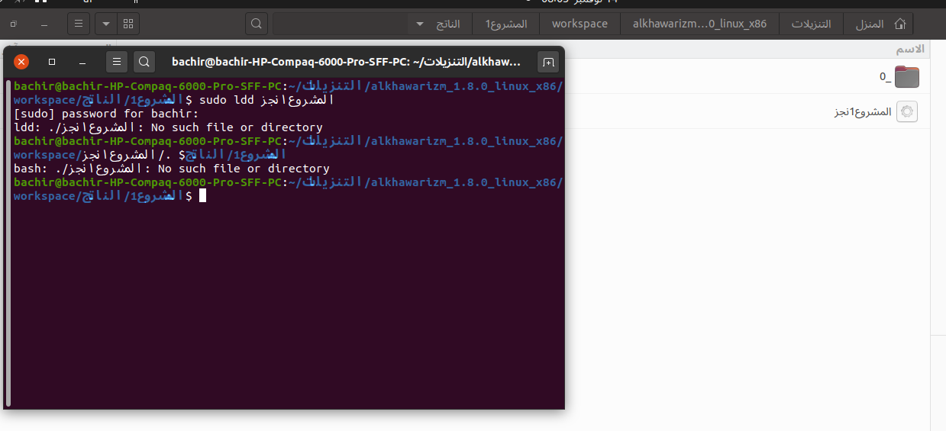Click the terminal scrollbar
This screenshot has height=431, width=946.
(x=8, y=243)
